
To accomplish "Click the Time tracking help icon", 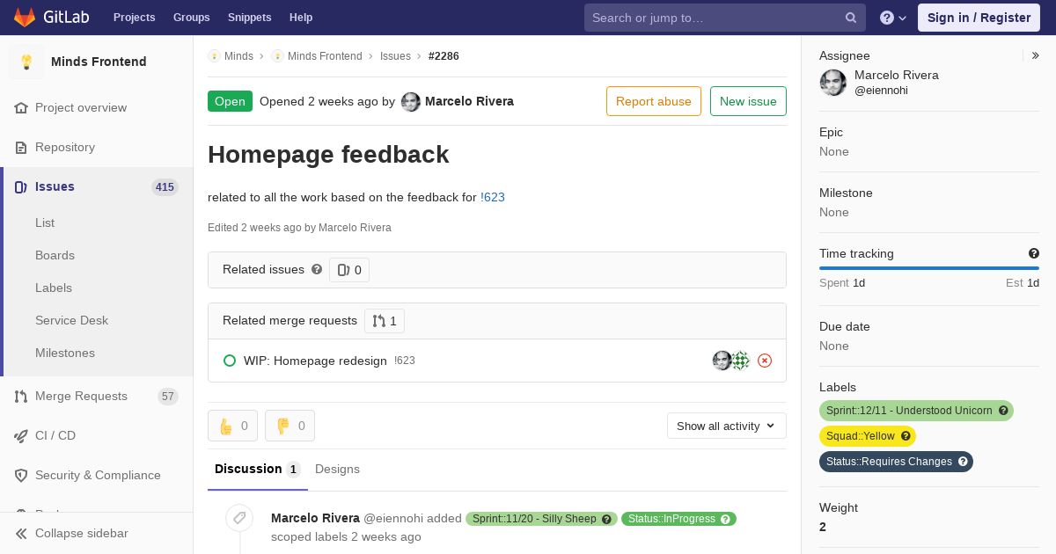I will tap(1034, 253).
